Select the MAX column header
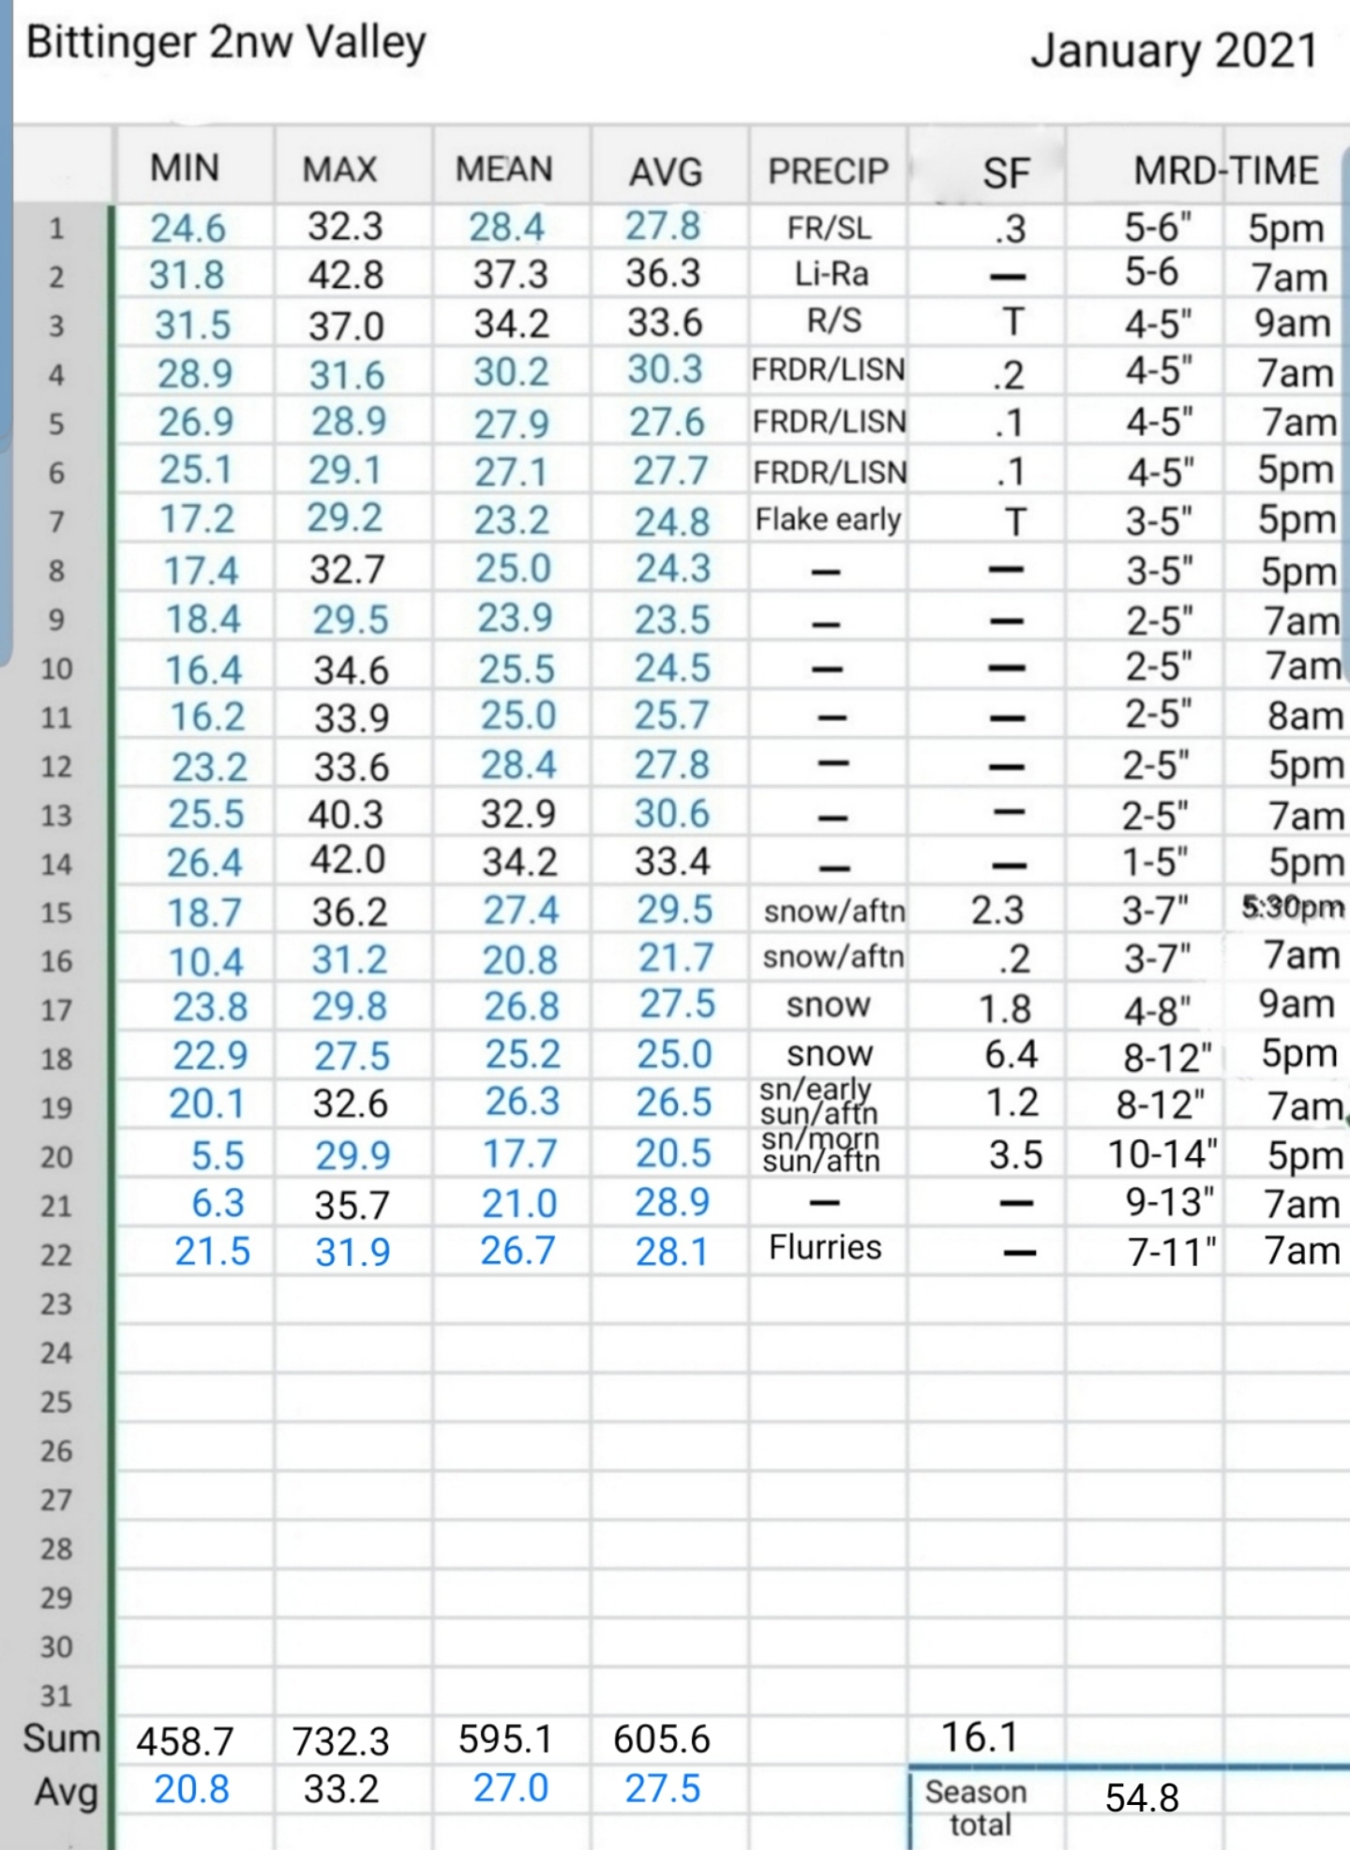Image resolution: width=1350 pixels, height=1850 pixels. [x=339, y=170]
